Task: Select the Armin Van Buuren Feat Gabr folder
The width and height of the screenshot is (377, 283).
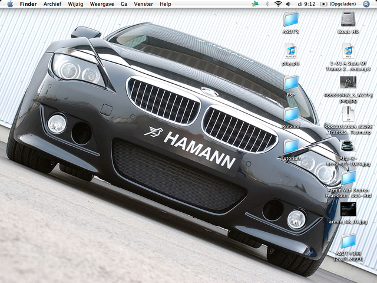Action: pos(349,178)
